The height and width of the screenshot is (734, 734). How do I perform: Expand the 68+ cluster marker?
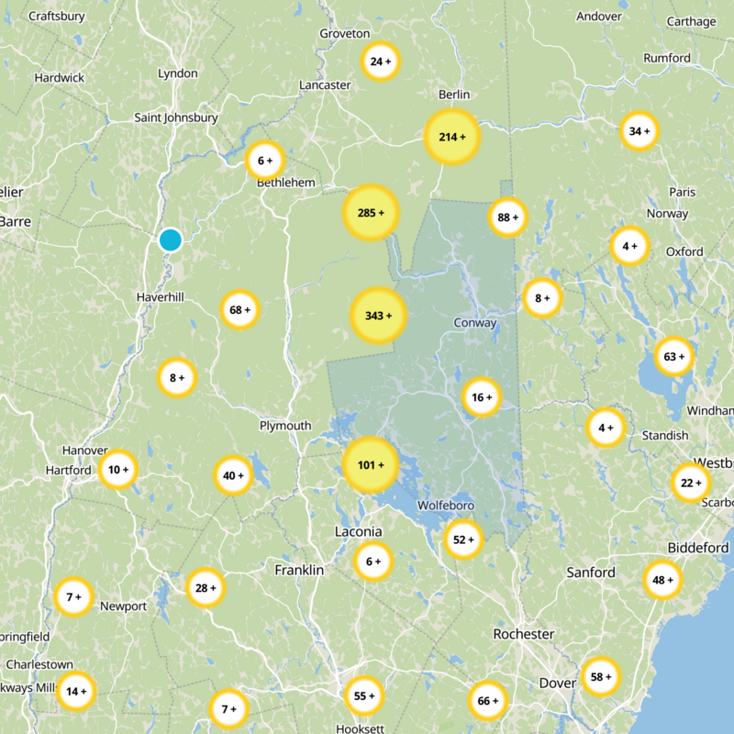239,310
